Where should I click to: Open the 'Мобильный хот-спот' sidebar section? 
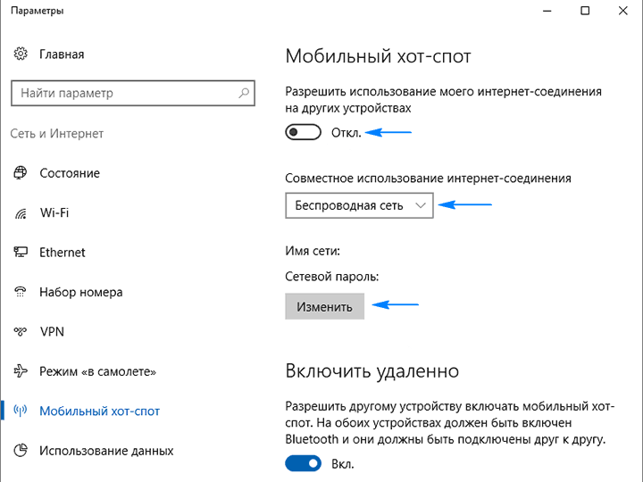click(x=99, y=411)
